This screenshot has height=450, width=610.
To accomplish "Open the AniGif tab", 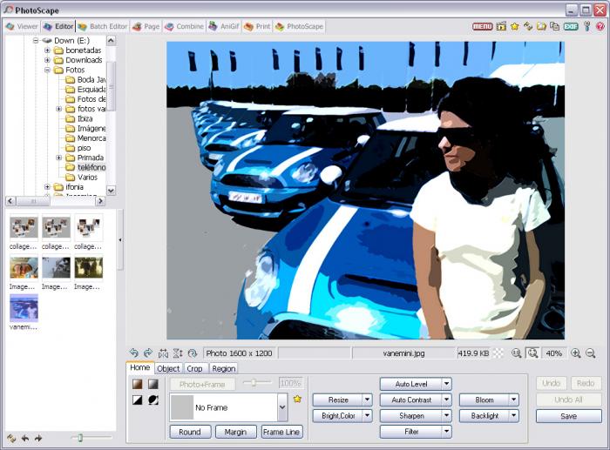I will pyautogui.click(x=224, y=26).
